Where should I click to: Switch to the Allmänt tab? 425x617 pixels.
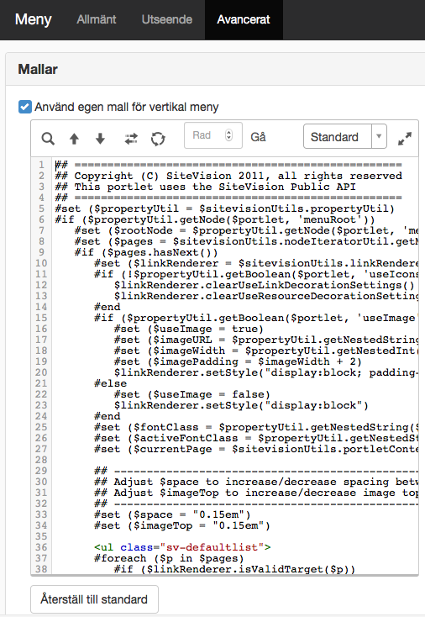[x=97, y=19]
